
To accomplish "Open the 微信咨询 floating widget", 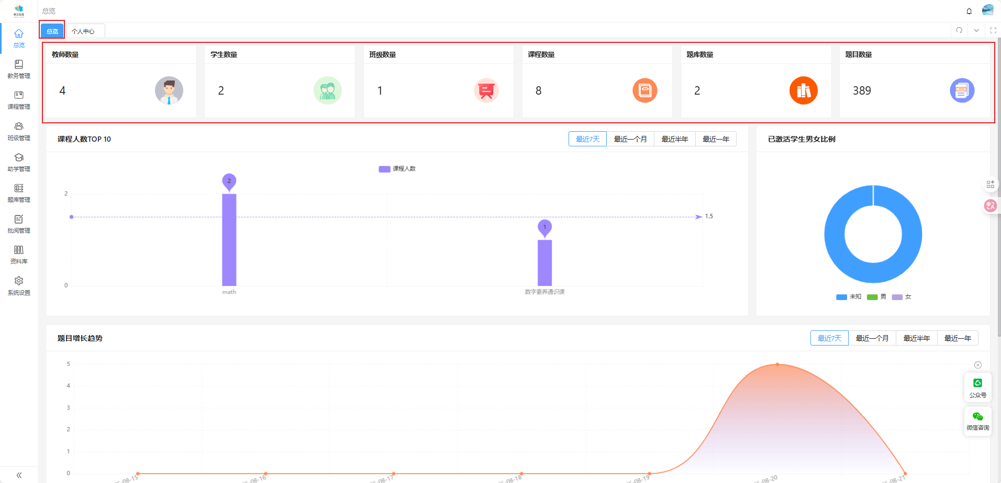I will pyautogui.click(x=977, y=421).
